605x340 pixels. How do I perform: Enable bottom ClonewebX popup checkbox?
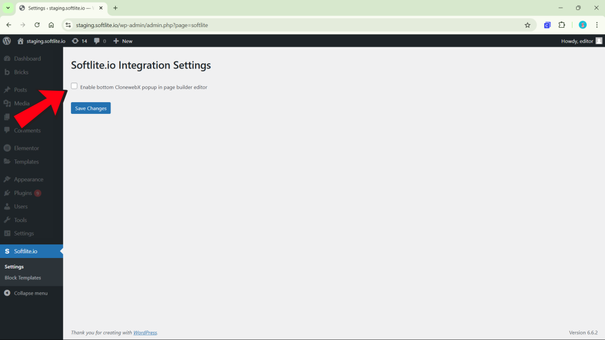(x=74, y=86)
